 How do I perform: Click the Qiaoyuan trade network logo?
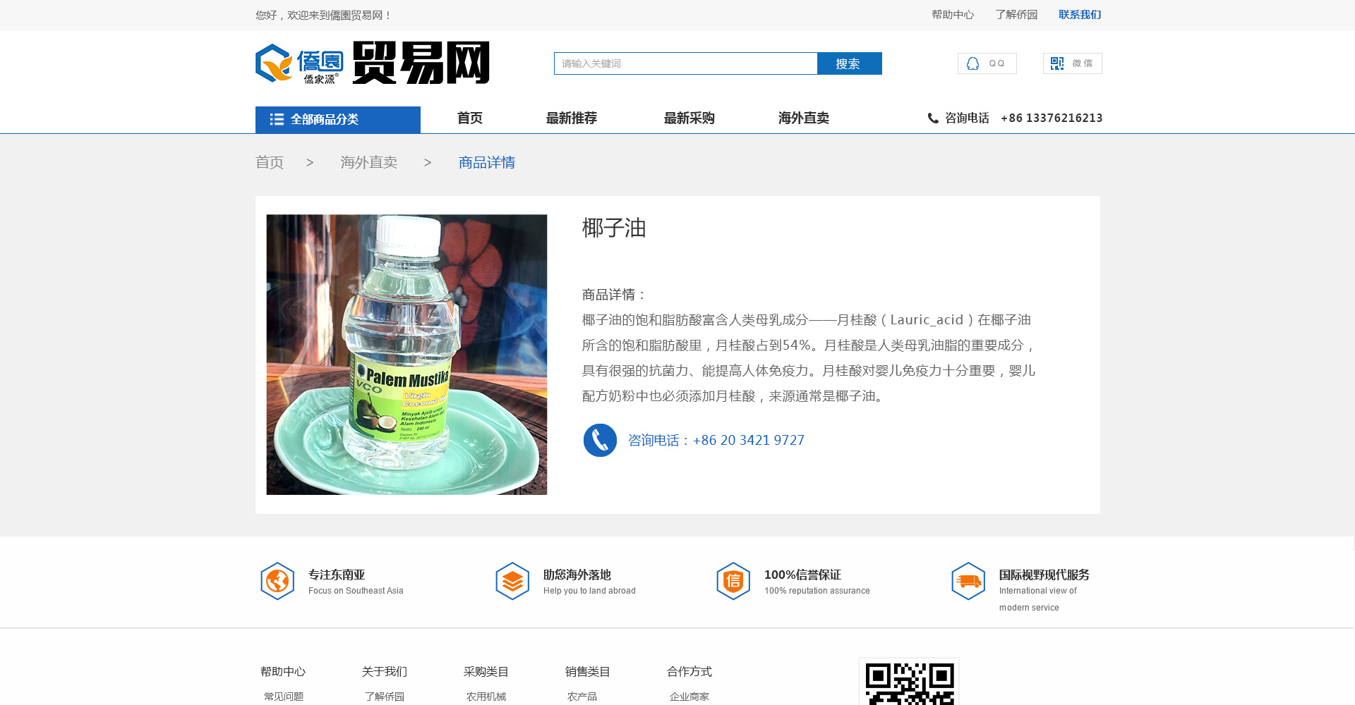372,63
